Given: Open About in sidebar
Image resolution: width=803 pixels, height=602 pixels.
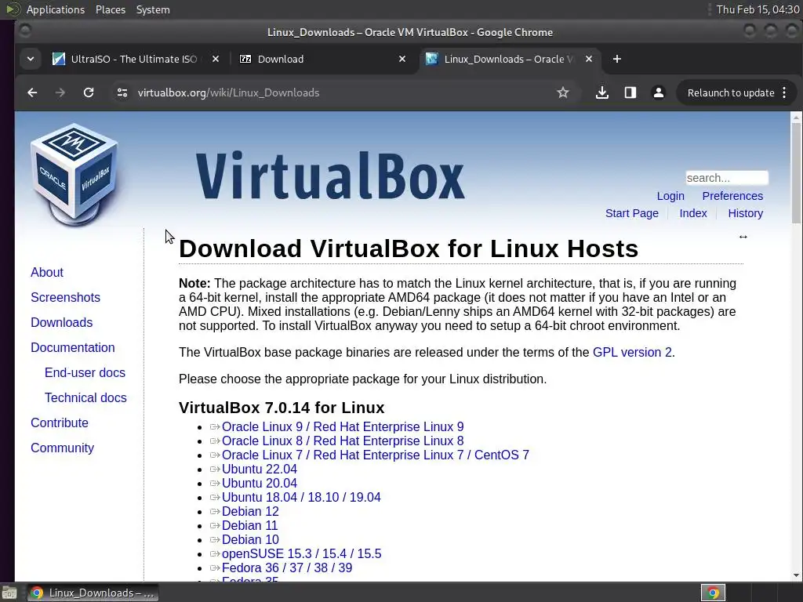Looking at the screenshot, I should point(46,272).
